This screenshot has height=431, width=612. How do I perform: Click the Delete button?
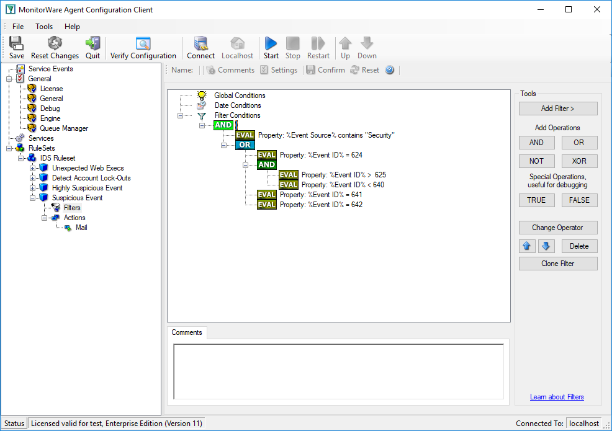[579, 246]
